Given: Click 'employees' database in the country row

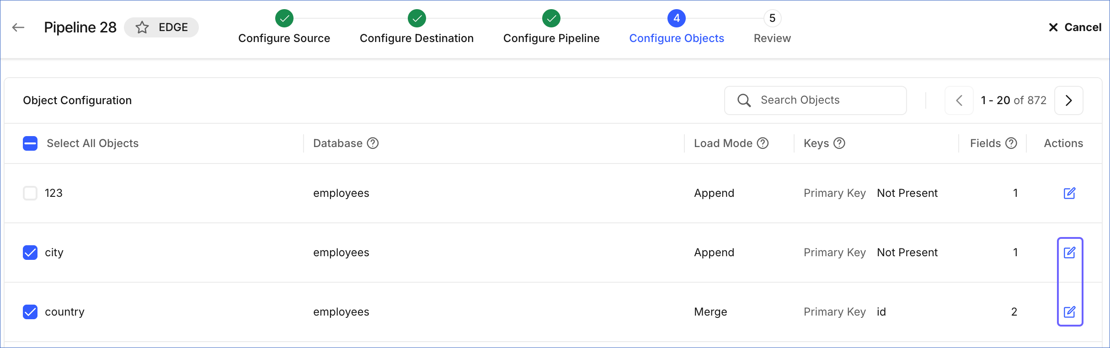Looking at the screenshot, I should 341,312.
